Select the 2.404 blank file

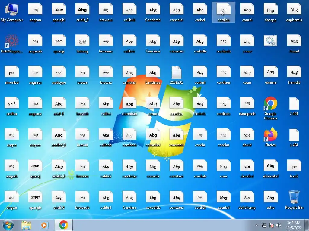[x=294, y=106]
